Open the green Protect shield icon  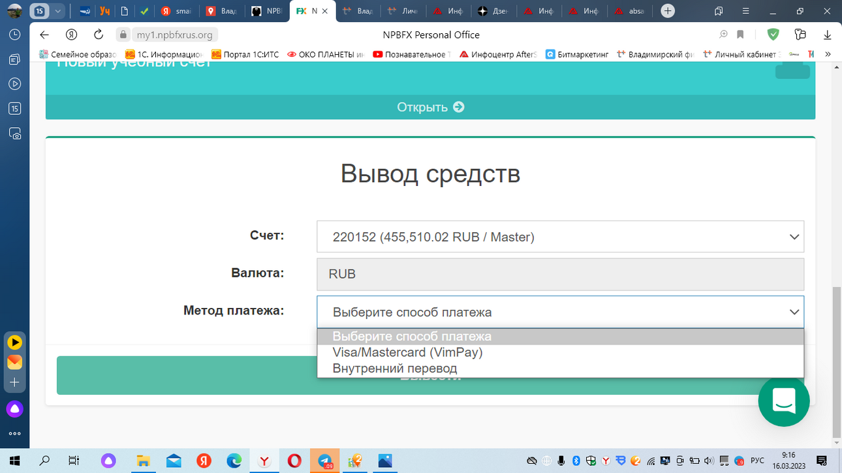[x=773, y=35]
